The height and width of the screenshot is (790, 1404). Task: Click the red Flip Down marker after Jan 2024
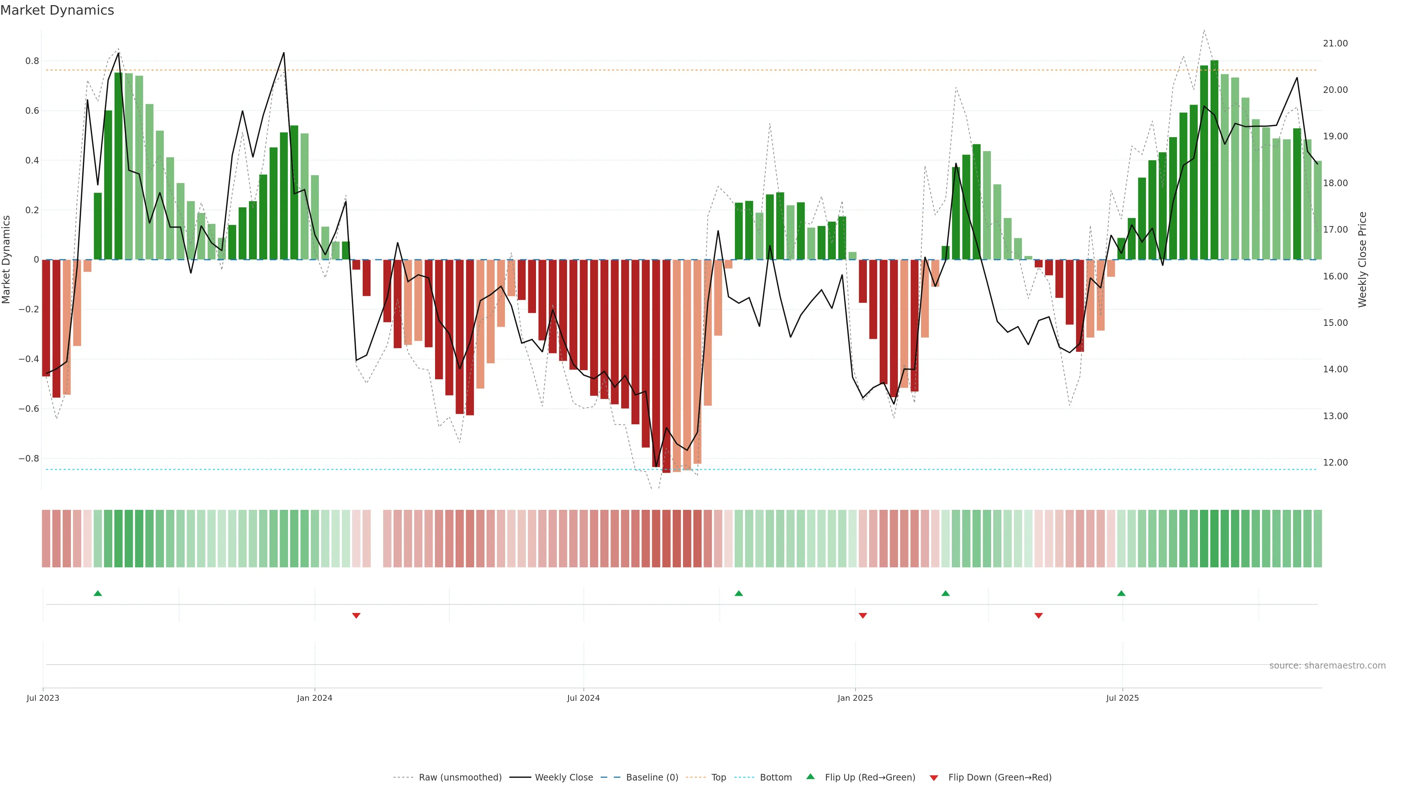point(356,616)
